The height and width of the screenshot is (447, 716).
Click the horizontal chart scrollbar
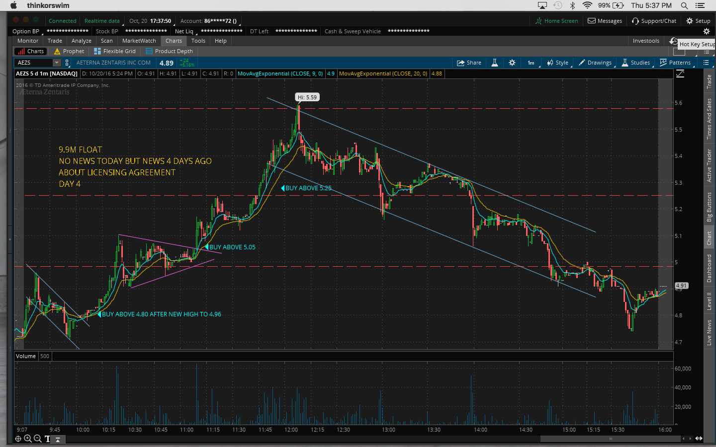click(610, 439)
